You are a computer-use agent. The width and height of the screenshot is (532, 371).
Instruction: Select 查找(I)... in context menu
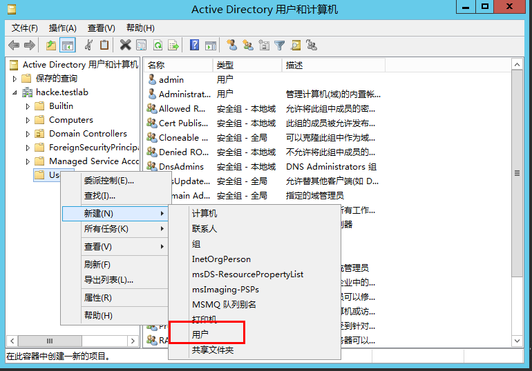[x=115, y=196]
